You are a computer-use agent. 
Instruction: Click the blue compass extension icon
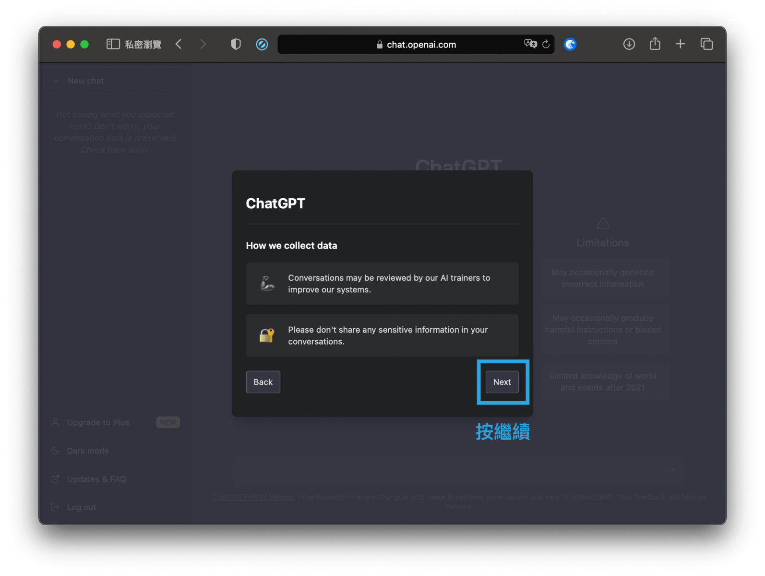pos(262,44)
